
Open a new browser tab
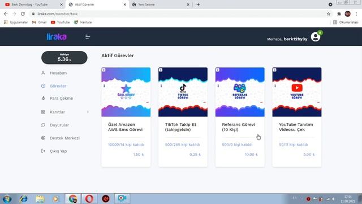198,5
